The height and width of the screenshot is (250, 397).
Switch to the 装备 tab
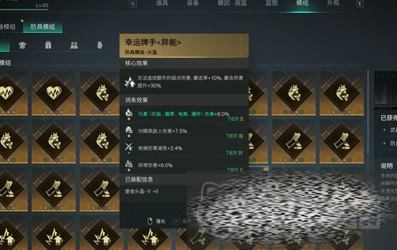click(x=193, y=3)
